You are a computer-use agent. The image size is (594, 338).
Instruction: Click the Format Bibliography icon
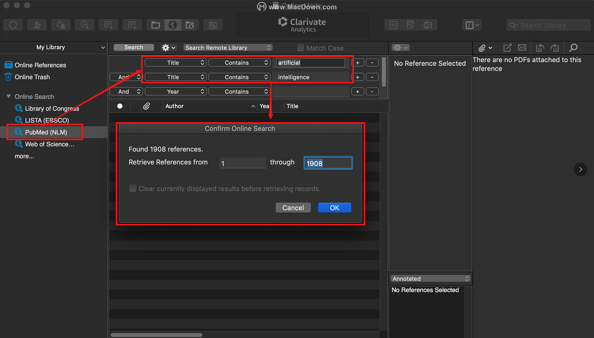click(x=411, y=25)
